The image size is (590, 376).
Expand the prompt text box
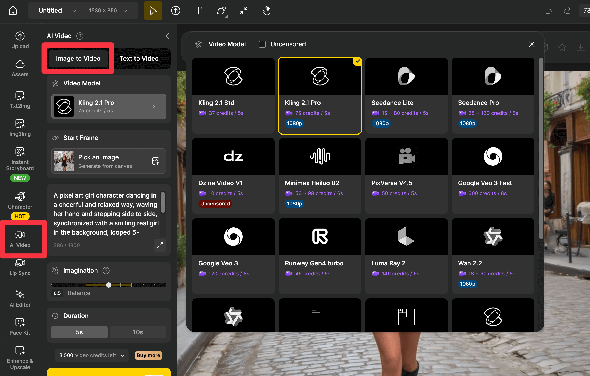(160, 245)
